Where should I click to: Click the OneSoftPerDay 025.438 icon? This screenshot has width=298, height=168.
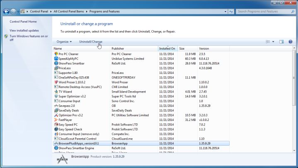pos(56,77)
